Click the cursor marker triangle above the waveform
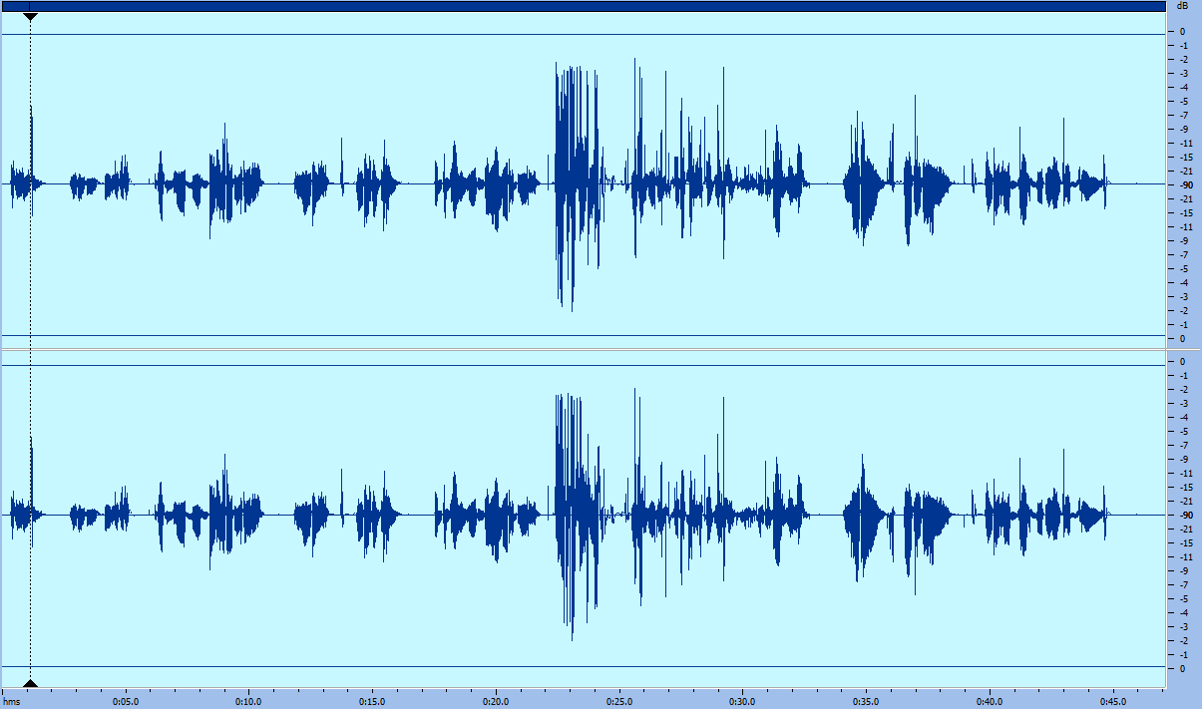Screen dimensions: 1202x709 (x=31, y=16)
